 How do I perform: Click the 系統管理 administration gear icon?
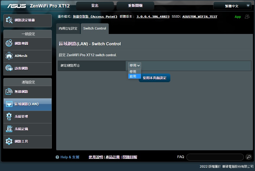point(9,117)
